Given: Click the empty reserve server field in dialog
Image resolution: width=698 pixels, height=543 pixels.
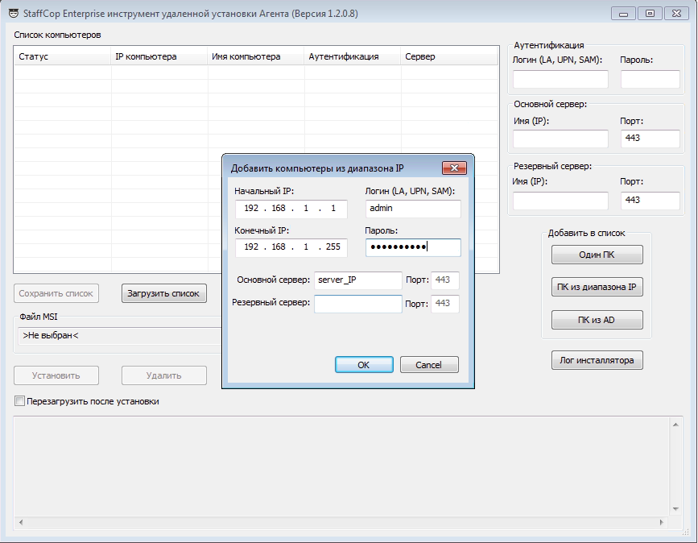Looking at the screenshot, I should pyautogui.click(x=357, y=304).
